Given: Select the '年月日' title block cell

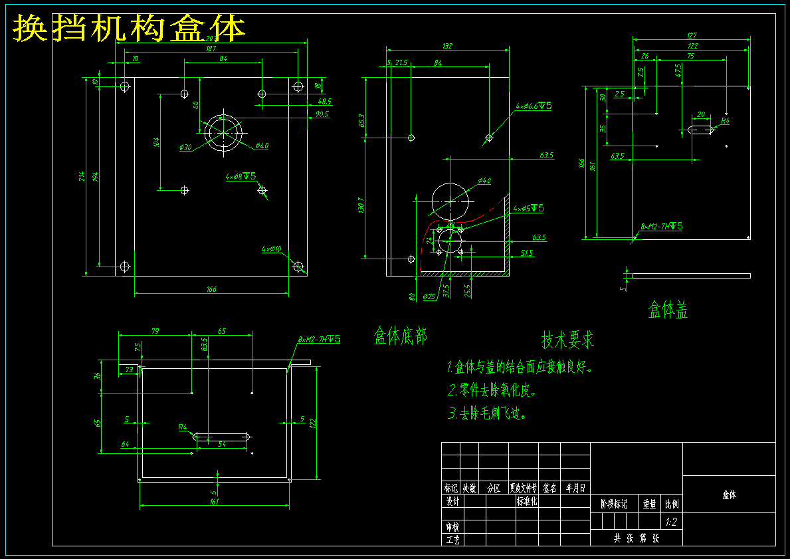Looking at the screenshot, I should coord(575,488).
